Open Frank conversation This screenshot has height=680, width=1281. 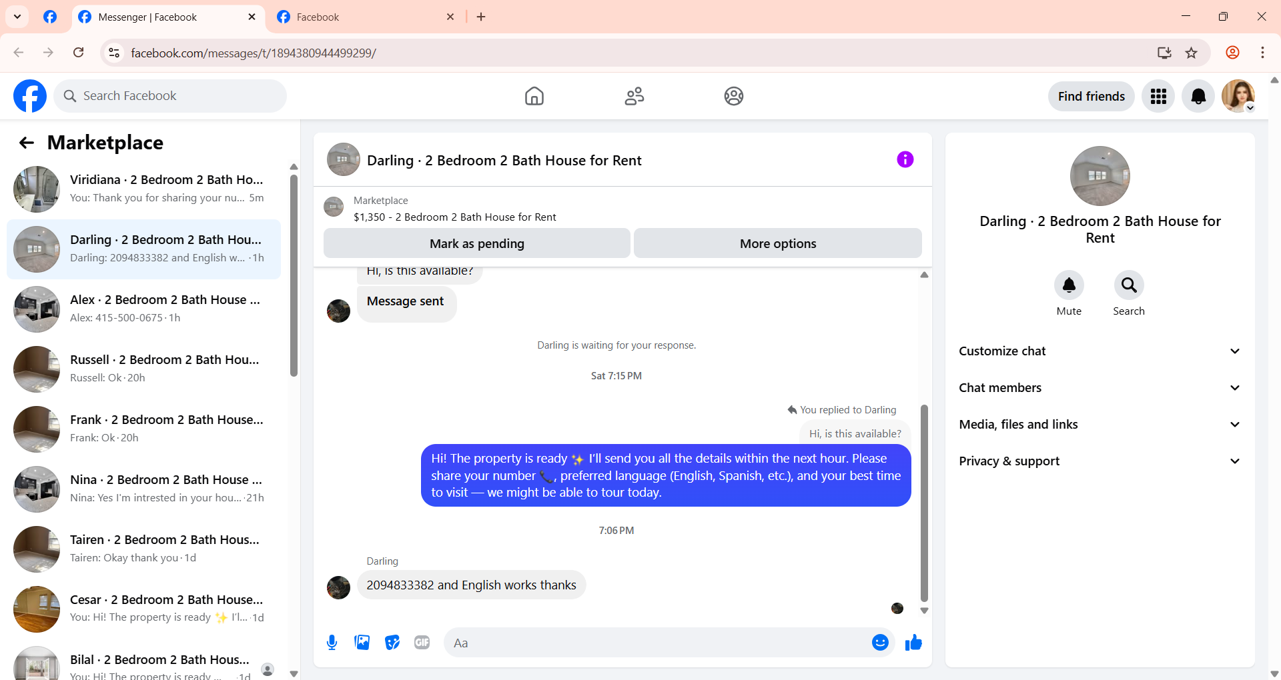[x=143, y=429]
